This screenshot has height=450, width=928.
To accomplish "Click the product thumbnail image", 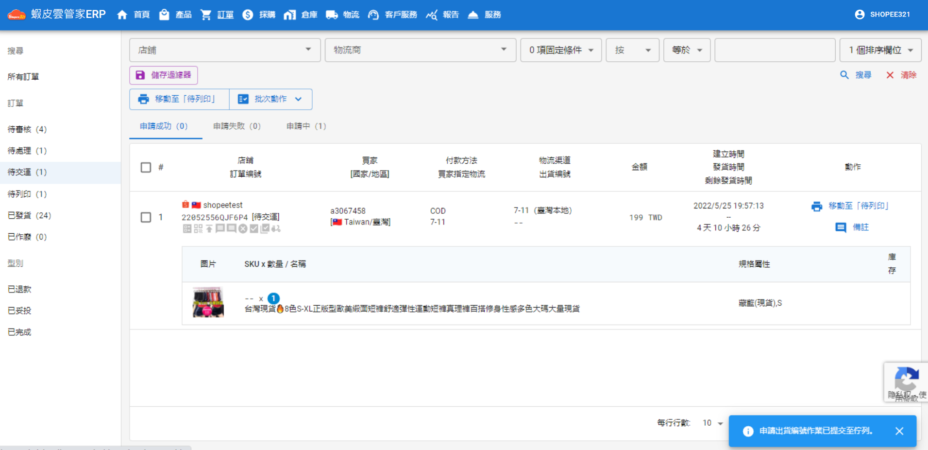I will point(208,302).
